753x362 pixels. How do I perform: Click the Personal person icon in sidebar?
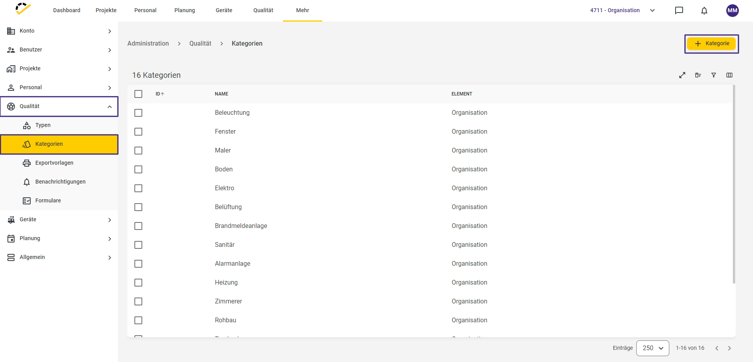(11, 88)
